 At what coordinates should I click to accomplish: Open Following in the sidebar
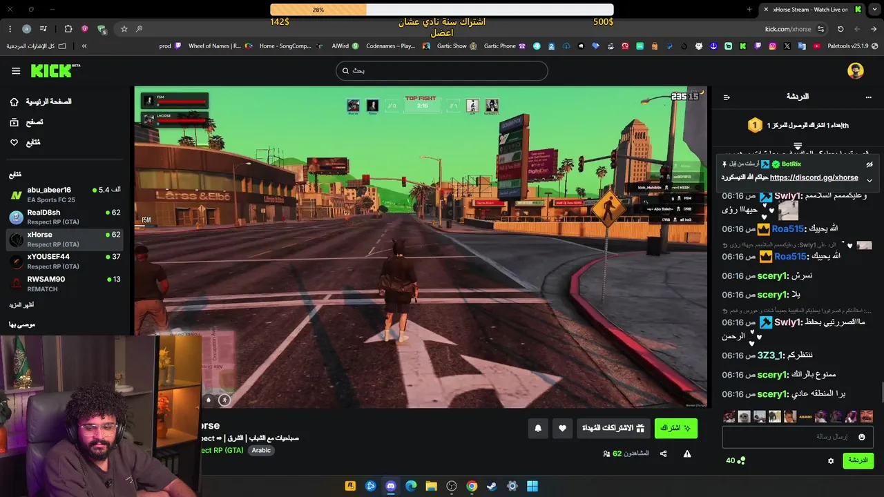25,142
